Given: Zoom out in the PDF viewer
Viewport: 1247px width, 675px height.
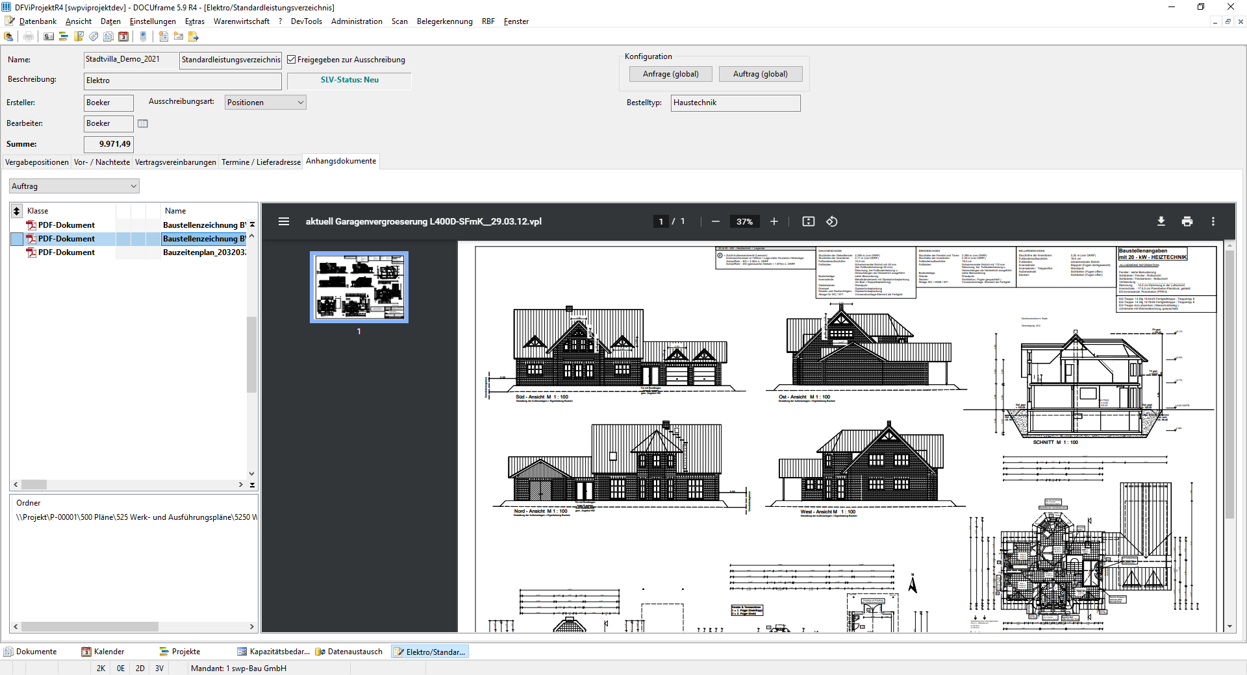Looking at the screenshot, I should click(716, 221).
